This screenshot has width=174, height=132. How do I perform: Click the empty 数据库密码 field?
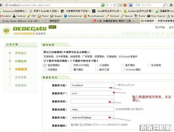(x=93, y=101)
